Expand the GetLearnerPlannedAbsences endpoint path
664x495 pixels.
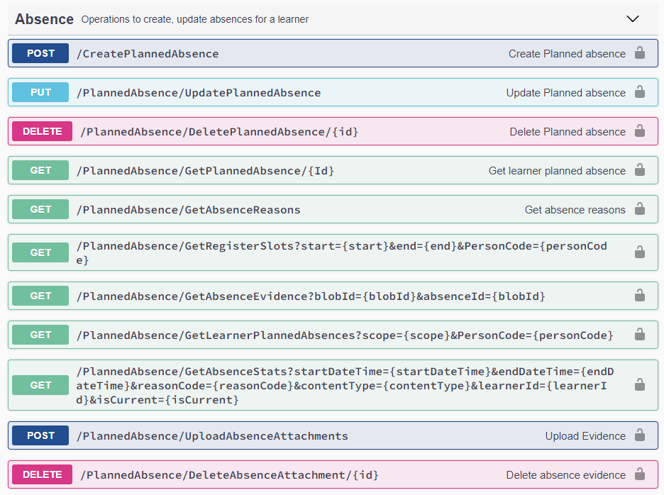click(345, 335)
